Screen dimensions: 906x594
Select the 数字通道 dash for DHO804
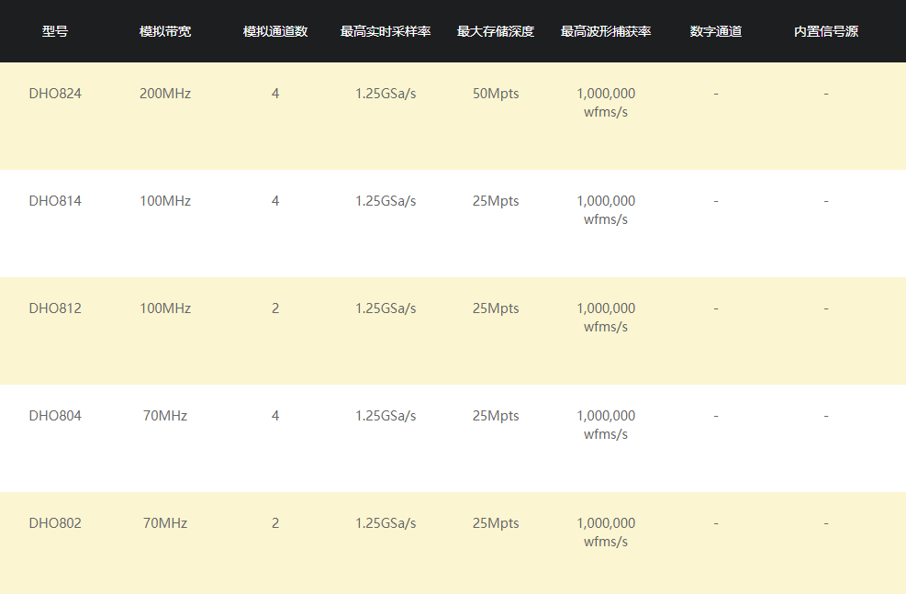716,417
